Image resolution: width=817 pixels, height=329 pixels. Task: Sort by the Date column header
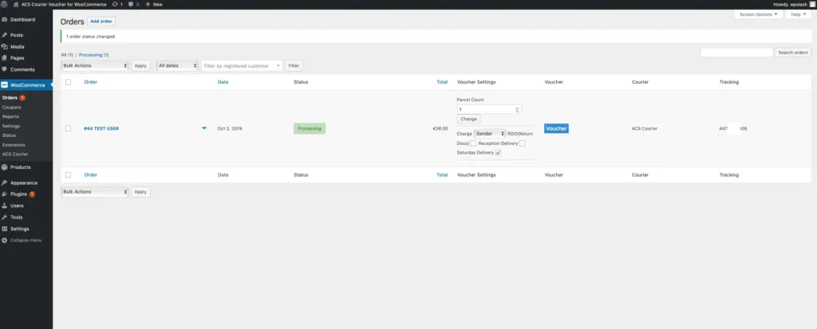[x=223, y=82]
